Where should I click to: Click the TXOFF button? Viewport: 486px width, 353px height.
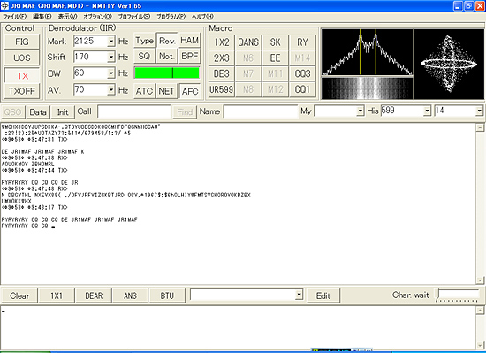coord(22,91)
